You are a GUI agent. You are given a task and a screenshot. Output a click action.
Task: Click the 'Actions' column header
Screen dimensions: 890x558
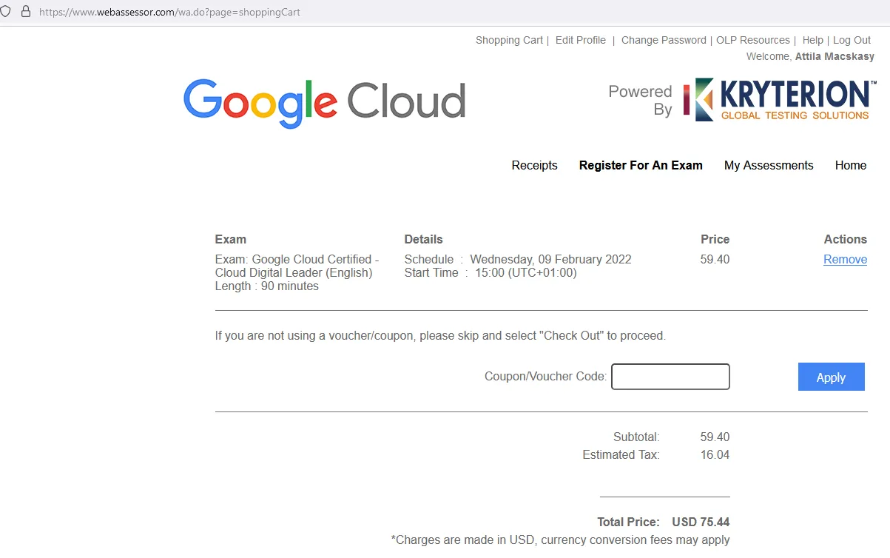coord(845,239)
